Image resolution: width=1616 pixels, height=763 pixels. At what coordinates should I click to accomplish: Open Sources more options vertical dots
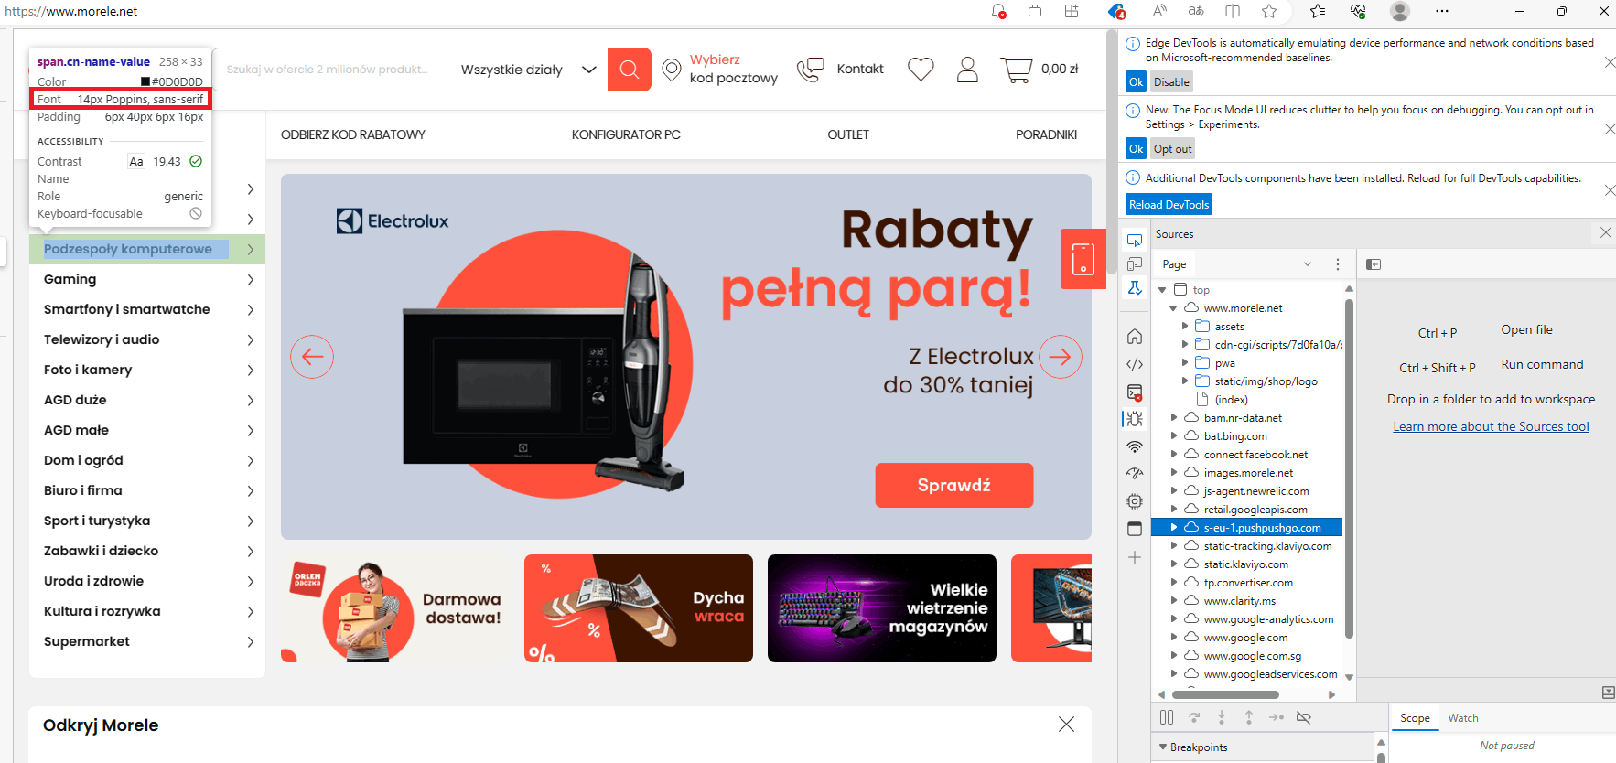tap(1338, 264)
